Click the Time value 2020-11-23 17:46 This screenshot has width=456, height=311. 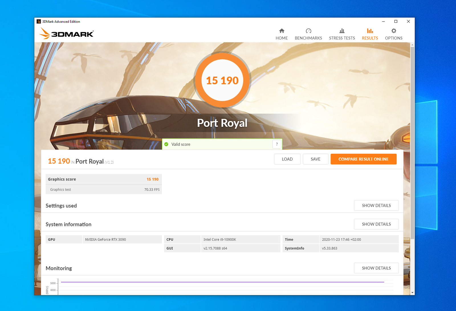pyautogui.click(x=341, y=240)
